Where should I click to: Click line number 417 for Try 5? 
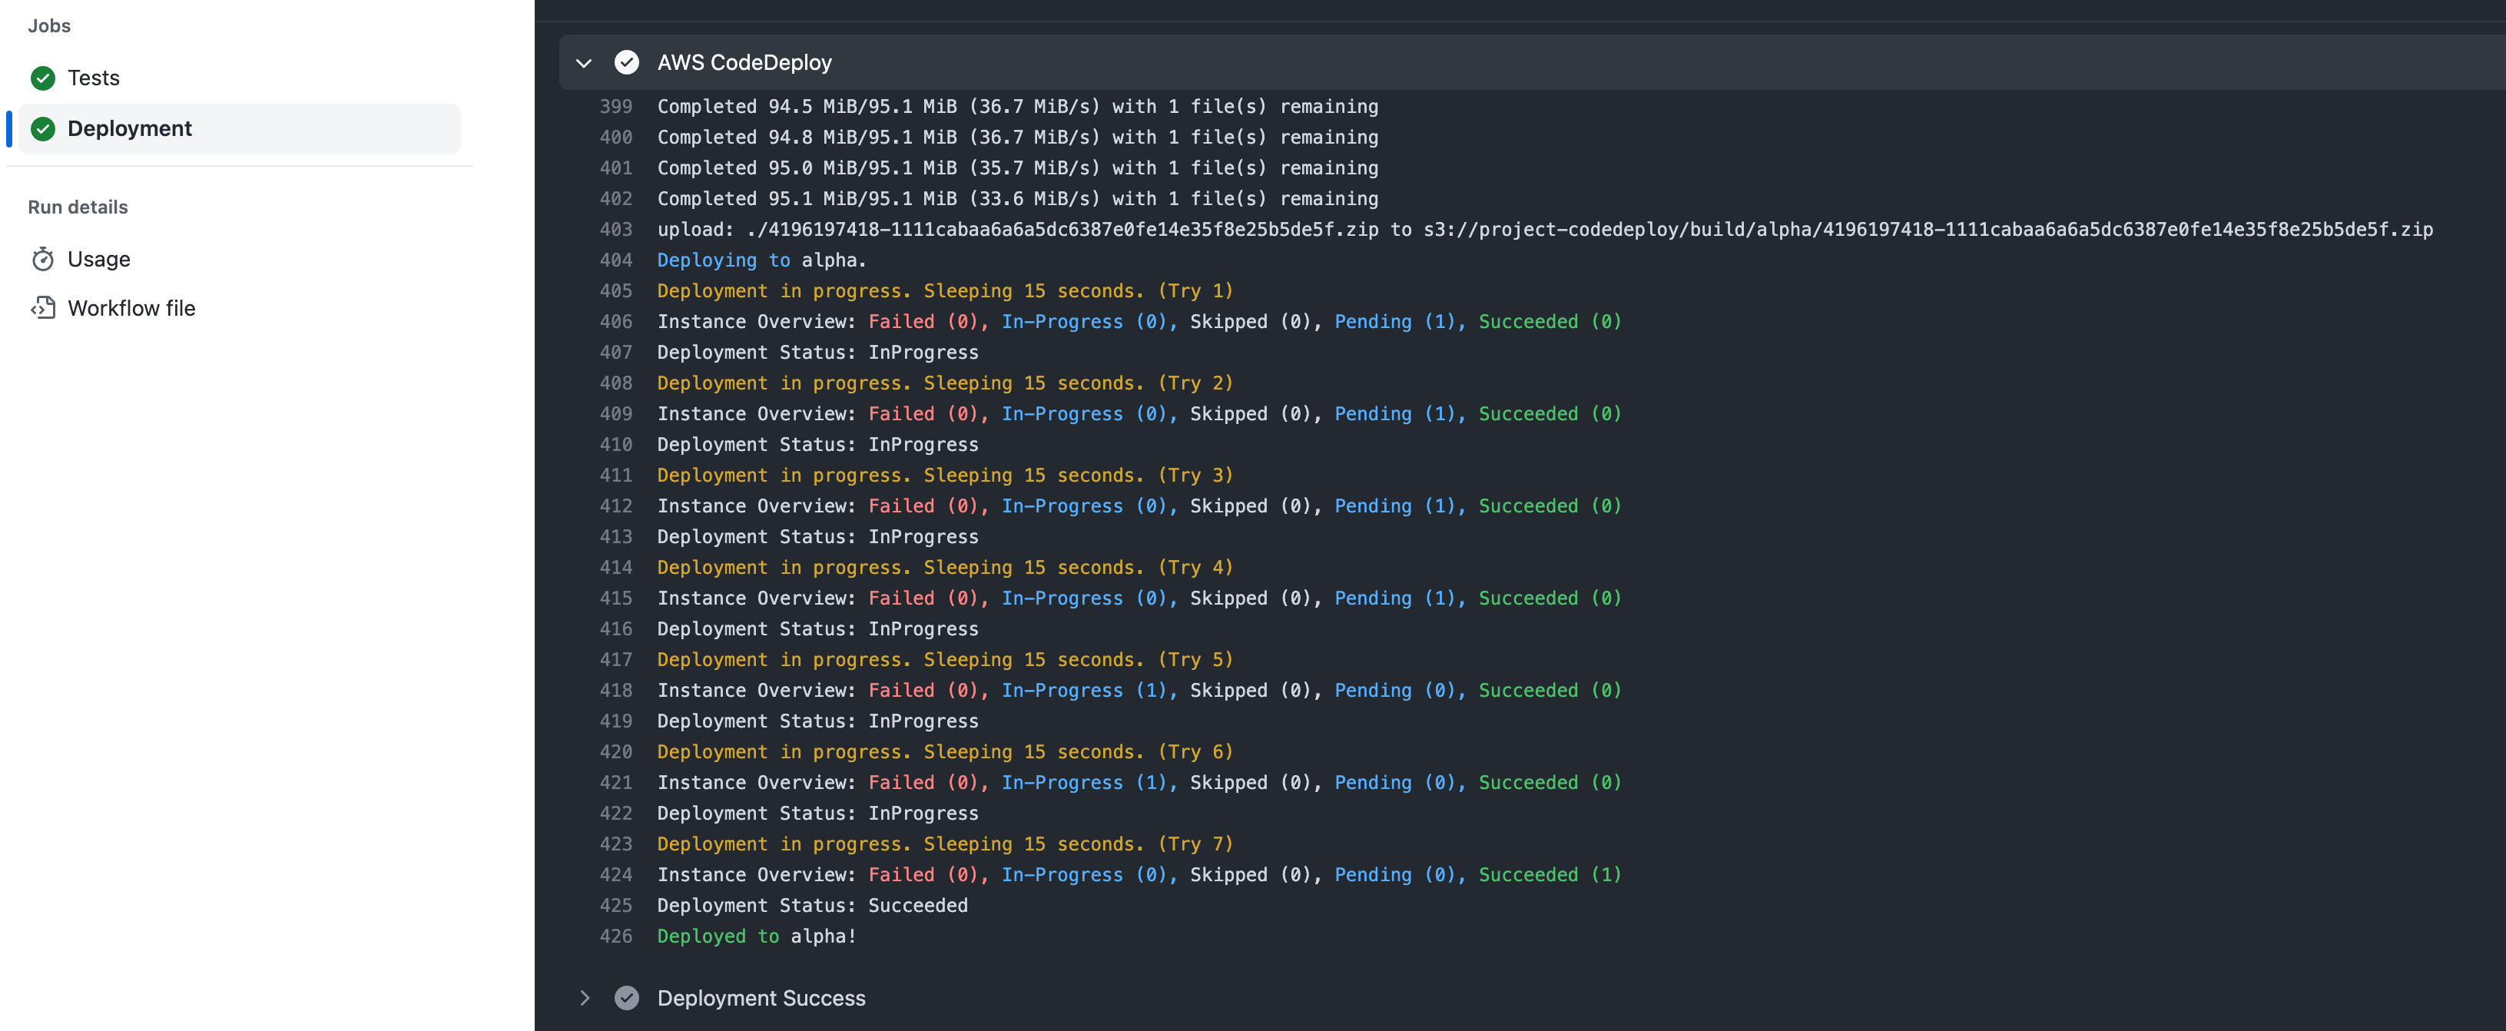pyautogui.click(x=616, y=659)
